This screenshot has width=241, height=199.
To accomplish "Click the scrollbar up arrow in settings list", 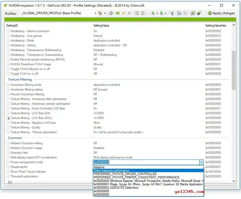I will [x=234, y=25].
